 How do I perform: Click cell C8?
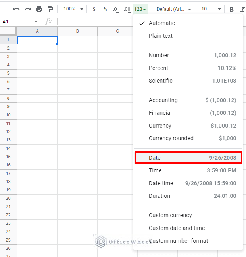(x=115, y=99)
